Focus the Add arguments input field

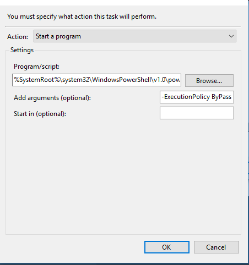[197, 97]
